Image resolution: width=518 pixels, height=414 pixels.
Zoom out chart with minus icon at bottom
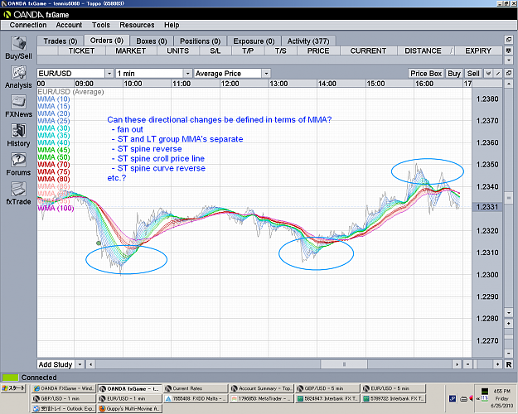click(467, 364)
